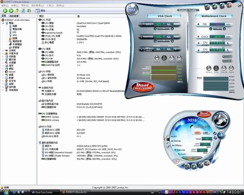
Task: Expand the 作業系統 node arrow
Action: [x=3, y=53]
